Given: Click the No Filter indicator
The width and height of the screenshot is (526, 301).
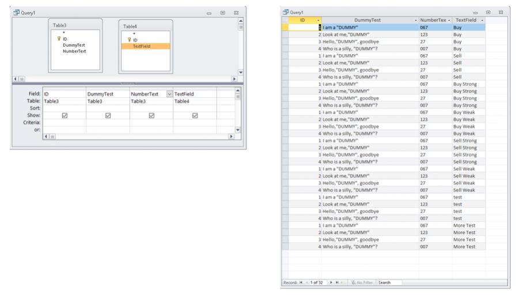Looking at the screenshot, I should point(362,283).
